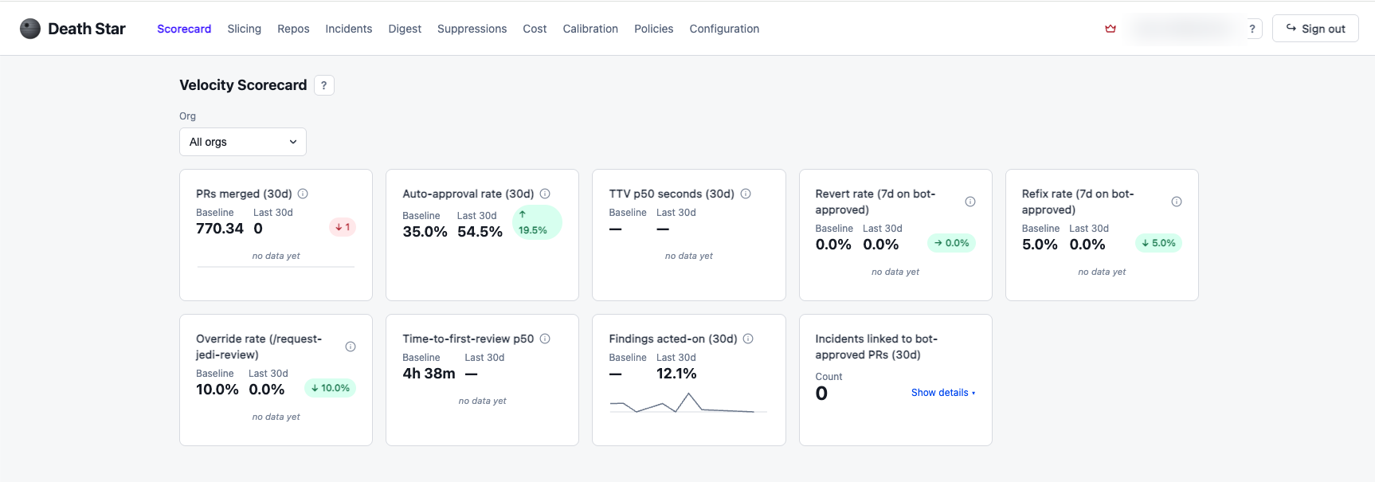The height and width of the screenshot is (482, 1375).
Task: Click the 35.0% baseline value
Action: (x=425, y=232)
